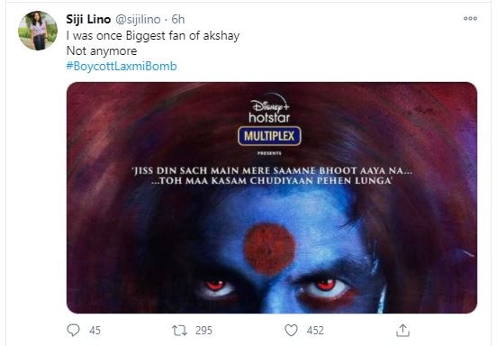Screen dimensions: 497x346
Task: Open the share arrow icon below the poster
Action: (x=402, y=330)
